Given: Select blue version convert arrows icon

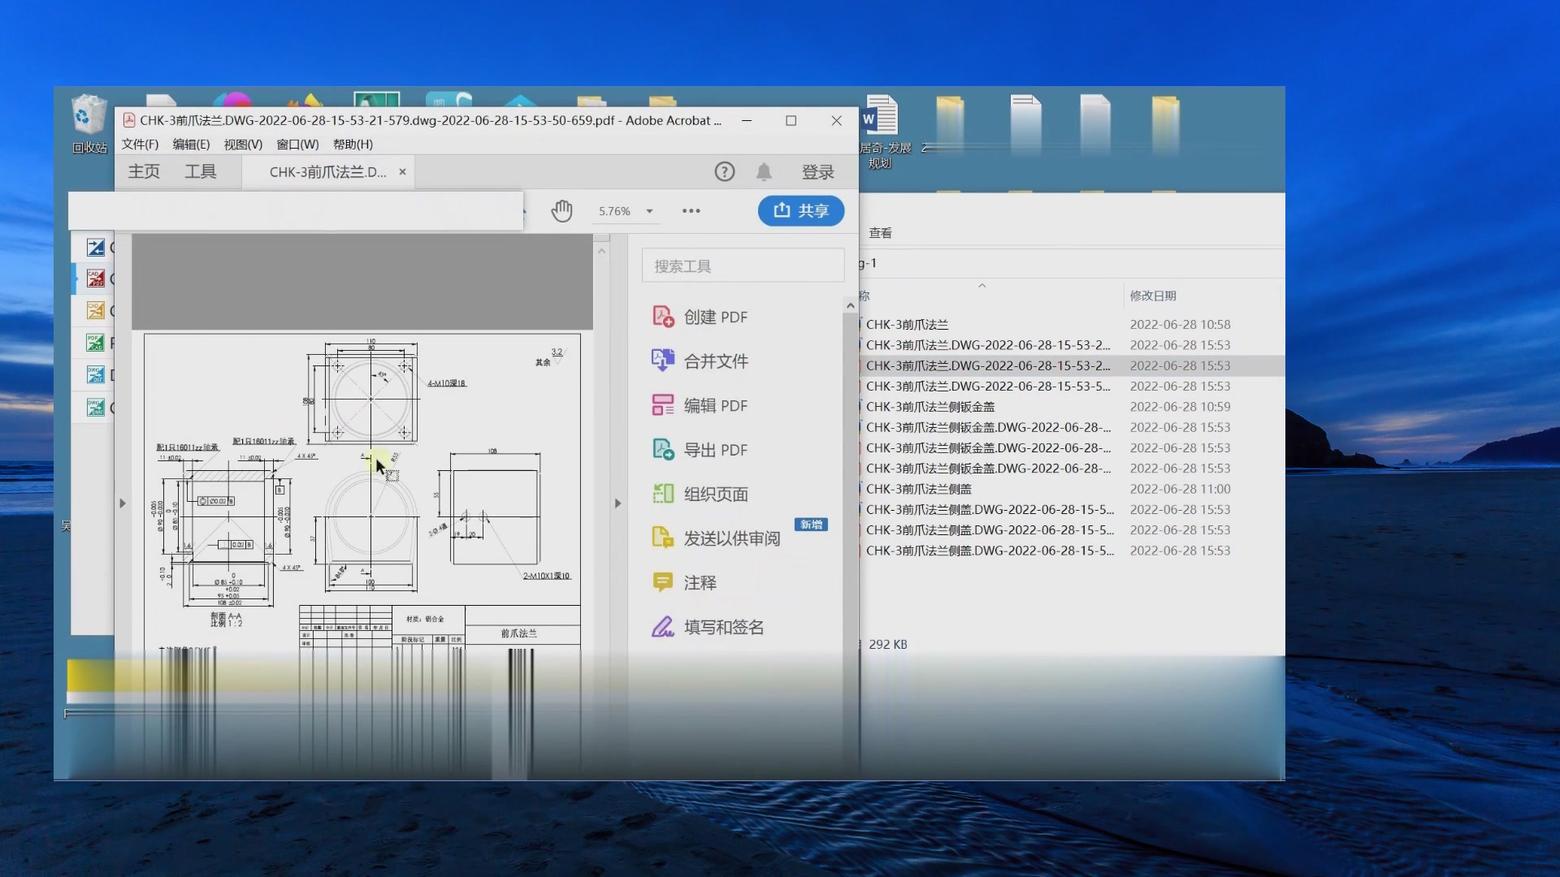Looking at the screenshot, I should coord(96,247).
